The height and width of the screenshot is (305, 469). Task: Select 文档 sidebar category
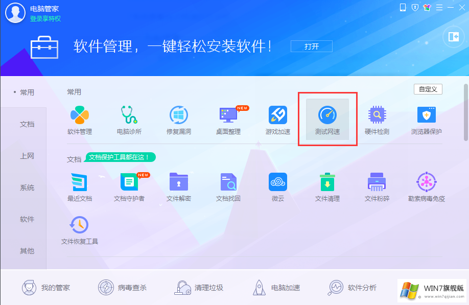point(27,124)
